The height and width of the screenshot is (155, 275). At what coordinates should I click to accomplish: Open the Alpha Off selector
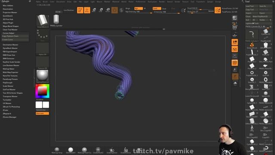point(43,49)
